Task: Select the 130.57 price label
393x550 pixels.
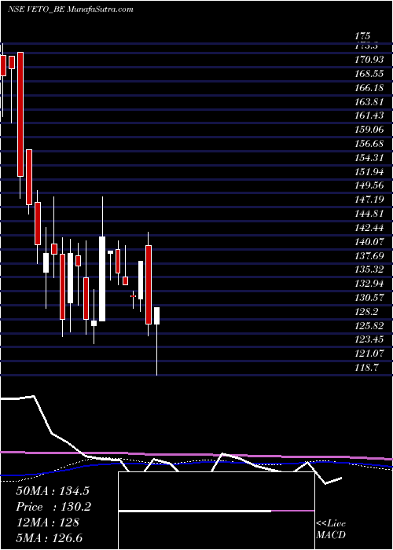Action: tap(369, 298)
